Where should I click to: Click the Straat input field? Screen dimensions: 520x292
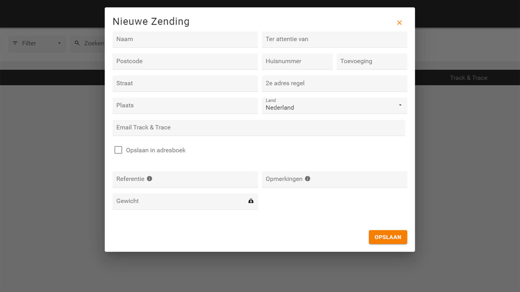pos(185,83)
